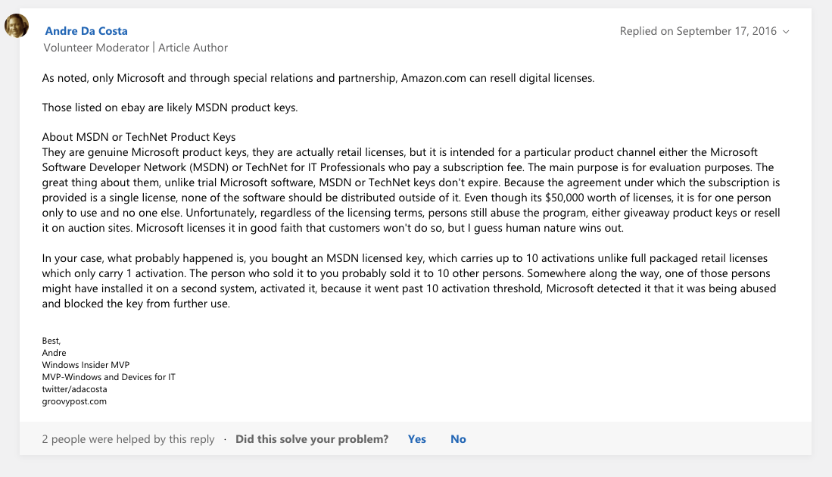Image resolution: width=832 pixels, height=477 pixels.
Task: Click the Volunteer Moderator label
Action: tap(96, 47)
